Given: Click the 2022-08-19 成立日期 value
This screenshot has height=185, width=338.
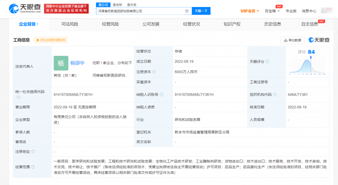Looking at the screenshot, I should (x=184, y=62).
